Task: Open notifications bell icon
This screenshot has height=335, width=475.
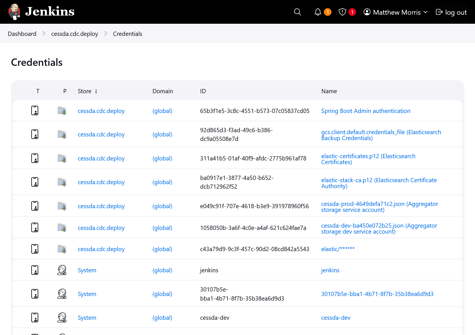Action: (318, 12)
